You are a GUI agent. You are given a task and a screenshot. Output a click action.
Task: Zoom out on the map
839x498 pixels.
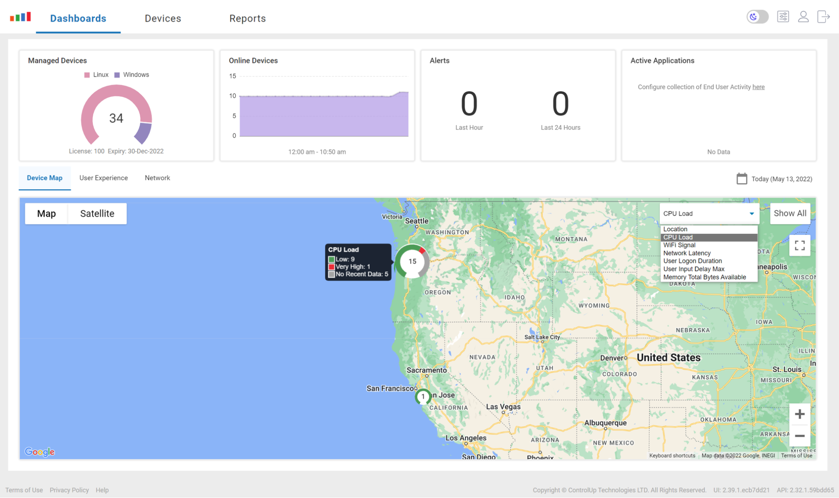pos(800,436)
